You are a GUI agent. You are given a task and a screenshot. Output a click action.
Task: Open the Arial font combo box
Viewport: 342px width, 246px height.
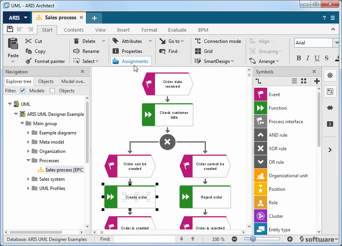click(x=317, y=43)
